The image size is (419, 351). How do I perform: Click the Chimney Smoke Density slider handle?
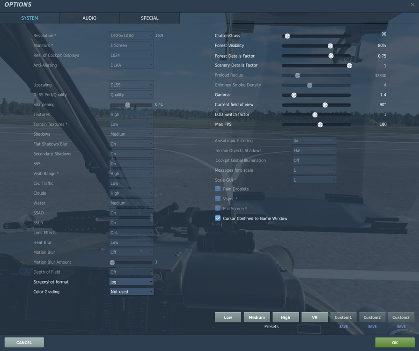(310, 85)
